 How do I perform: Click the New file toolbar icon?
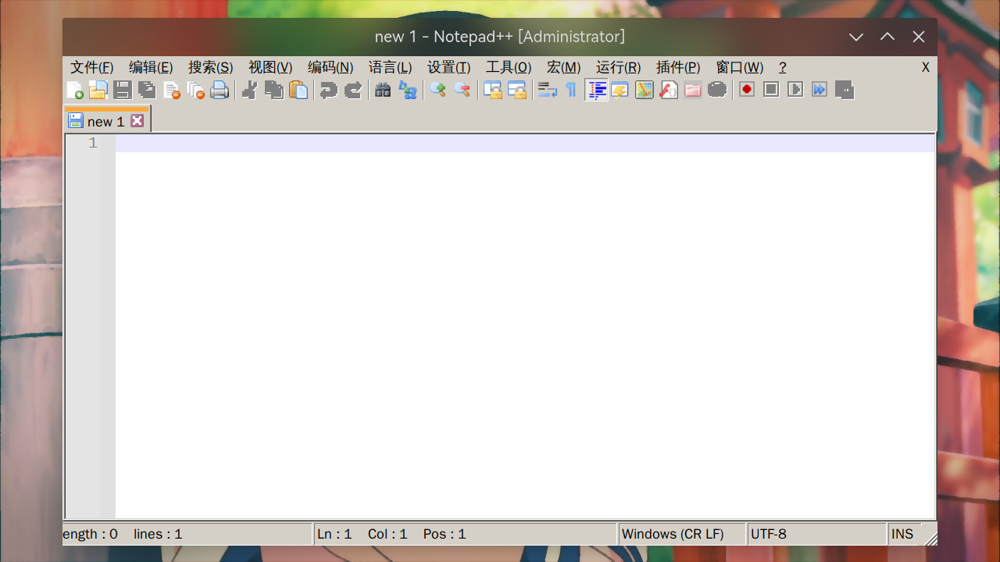click(x=75, y=91)
